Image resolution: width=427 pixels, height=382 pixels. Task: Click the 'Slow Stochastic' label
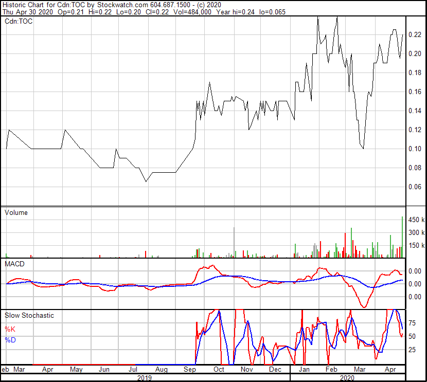(29, 315)
